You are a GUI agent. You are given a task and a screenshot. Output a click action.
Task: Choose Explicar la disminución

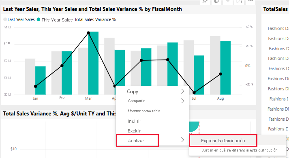click(x=223, y=141)
